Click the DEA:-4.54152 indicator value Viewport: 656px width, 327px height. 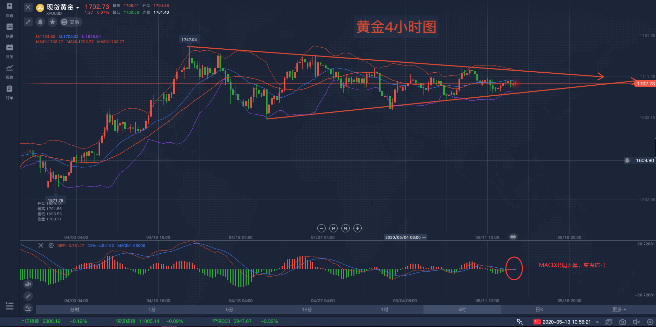point(101,246)
